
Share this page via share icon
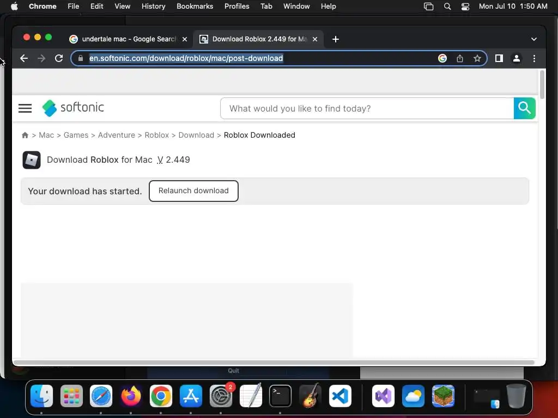(x=460, y=58)
